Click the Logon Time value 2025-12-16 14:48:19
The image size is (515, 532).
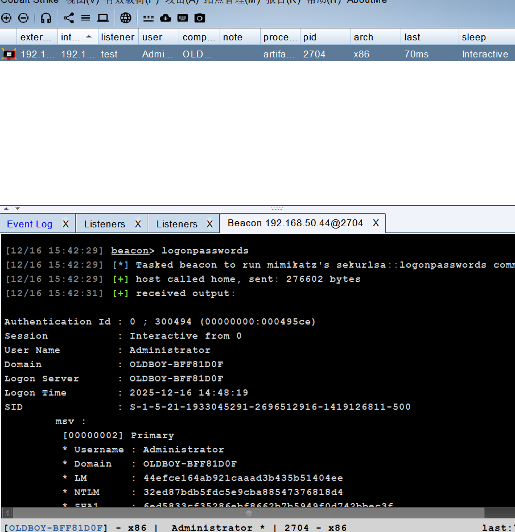(189, 393)
